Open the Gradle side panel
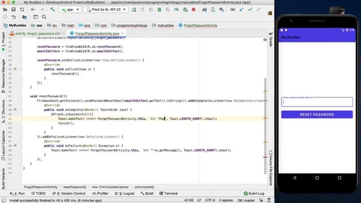361x203 pixels. click(x=271, y=39)
